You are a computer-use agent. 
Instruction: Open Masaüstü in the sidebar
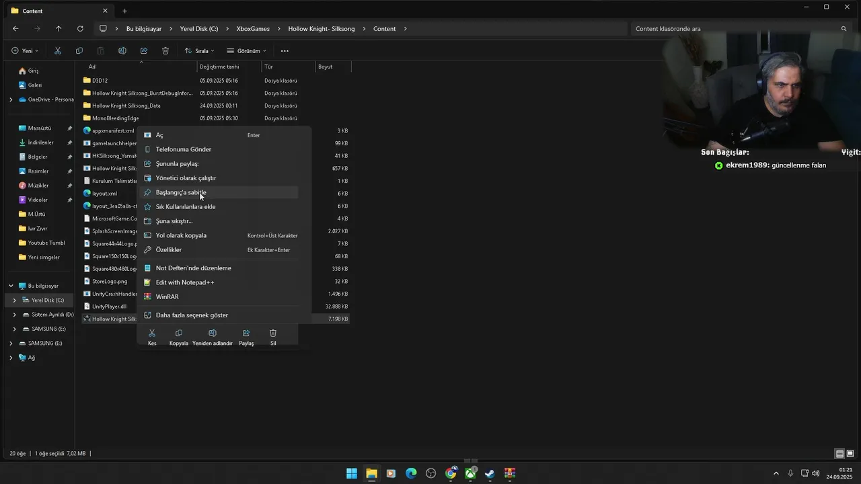(x=39, y=128)
